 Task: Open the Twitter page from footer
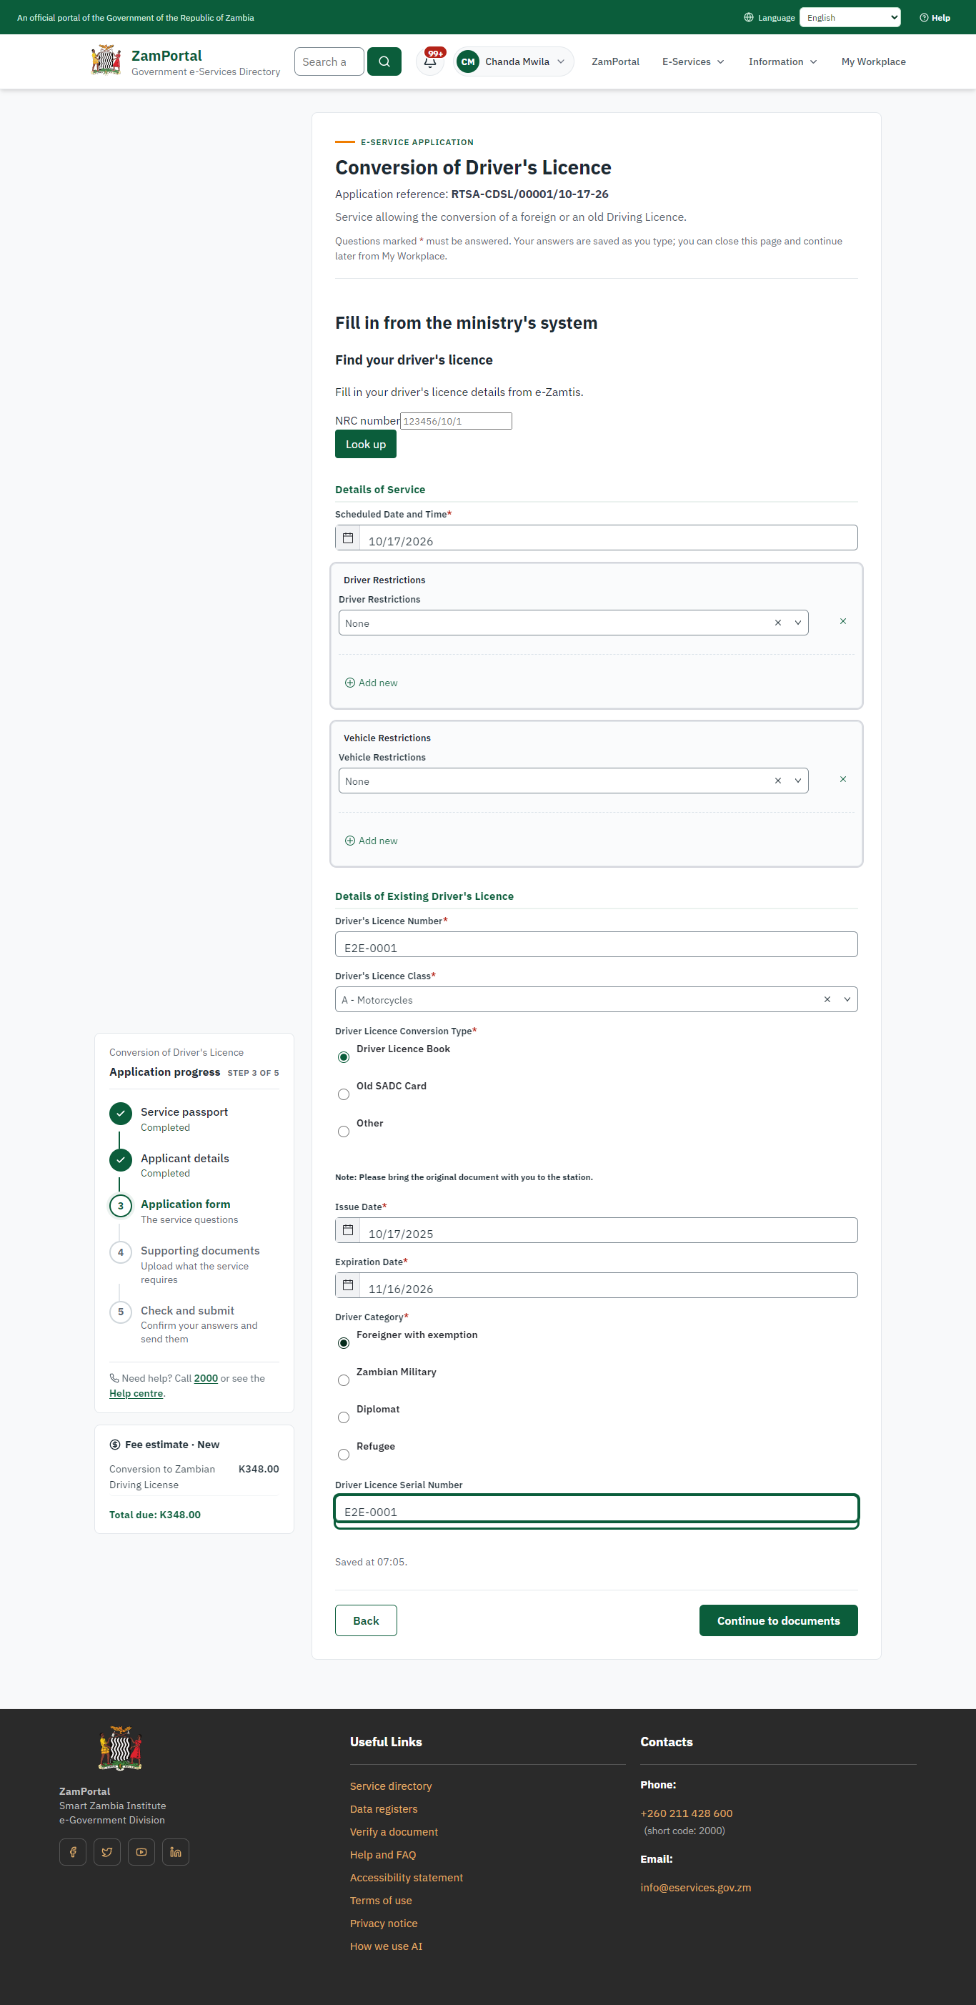107,1851
